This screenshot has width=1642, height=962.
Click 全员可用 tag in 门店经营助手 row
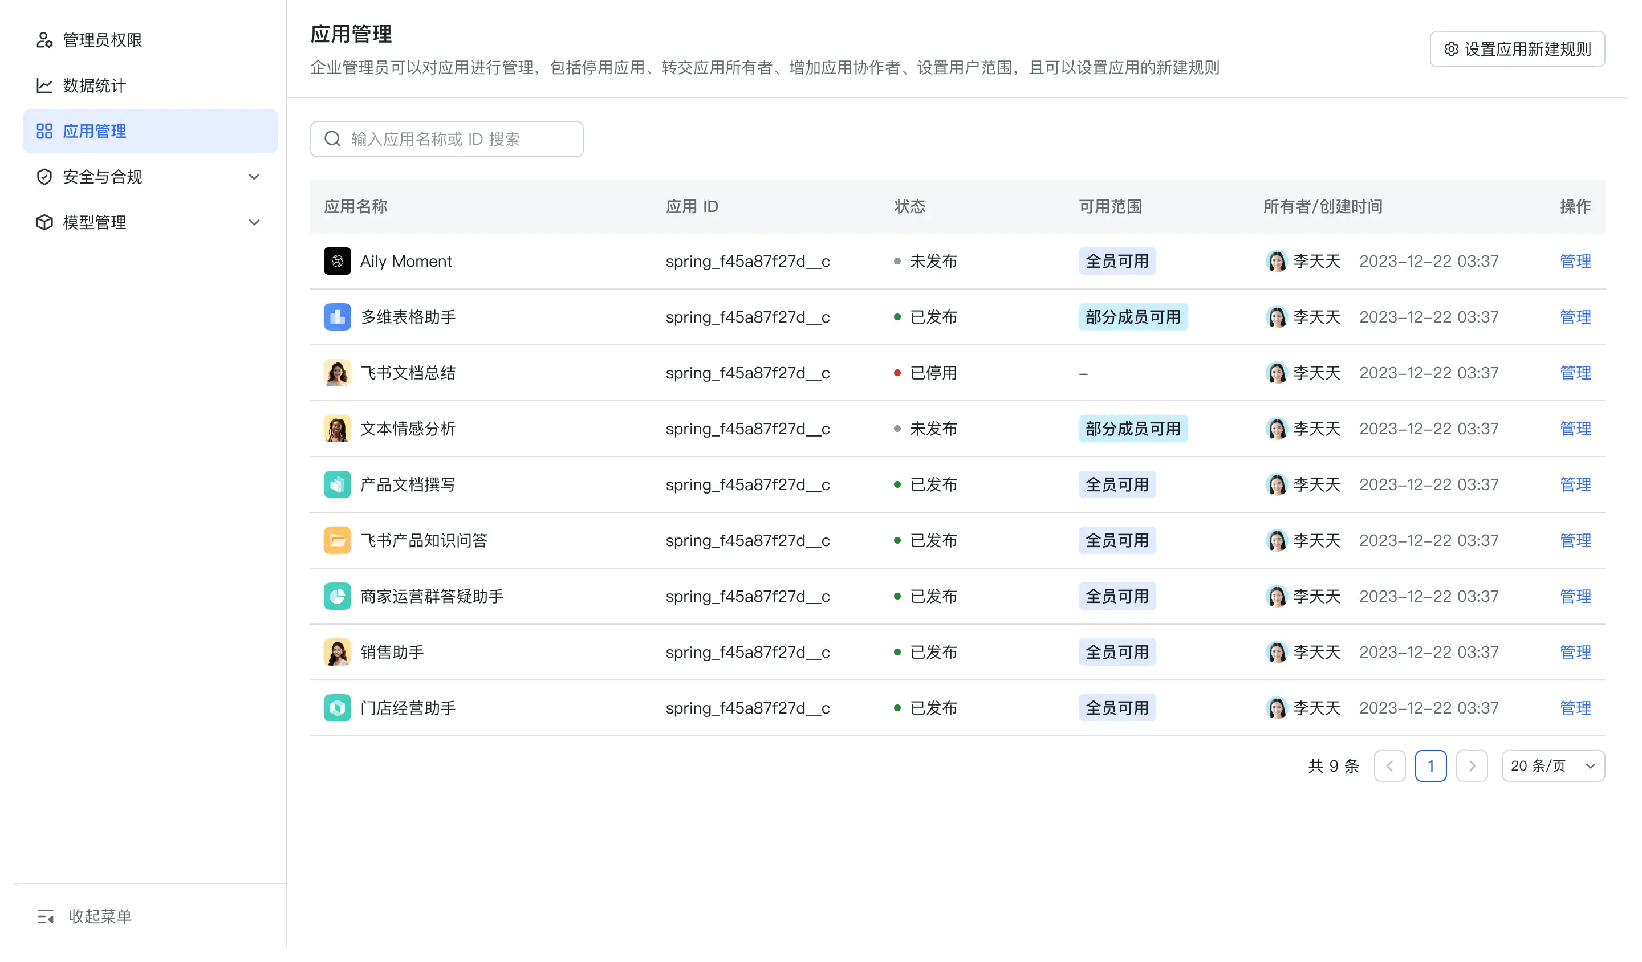[x=1132, y=718]
